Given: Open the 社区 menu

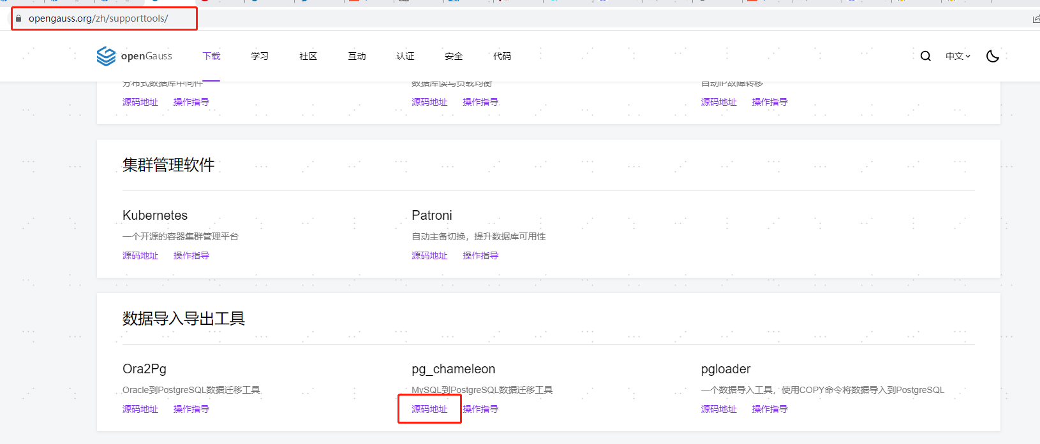Looking at the screenshot, I should click(x=308, y=56).
